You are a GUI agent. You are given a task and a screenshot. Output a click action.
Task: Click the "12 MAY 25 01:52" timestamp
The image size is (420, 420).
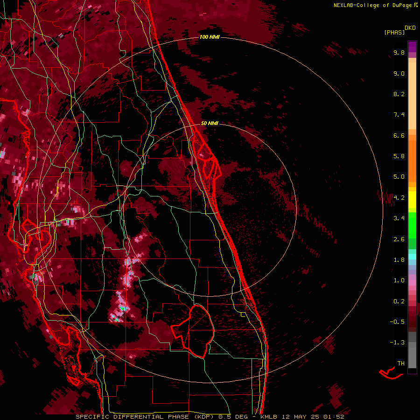[313, 417]
